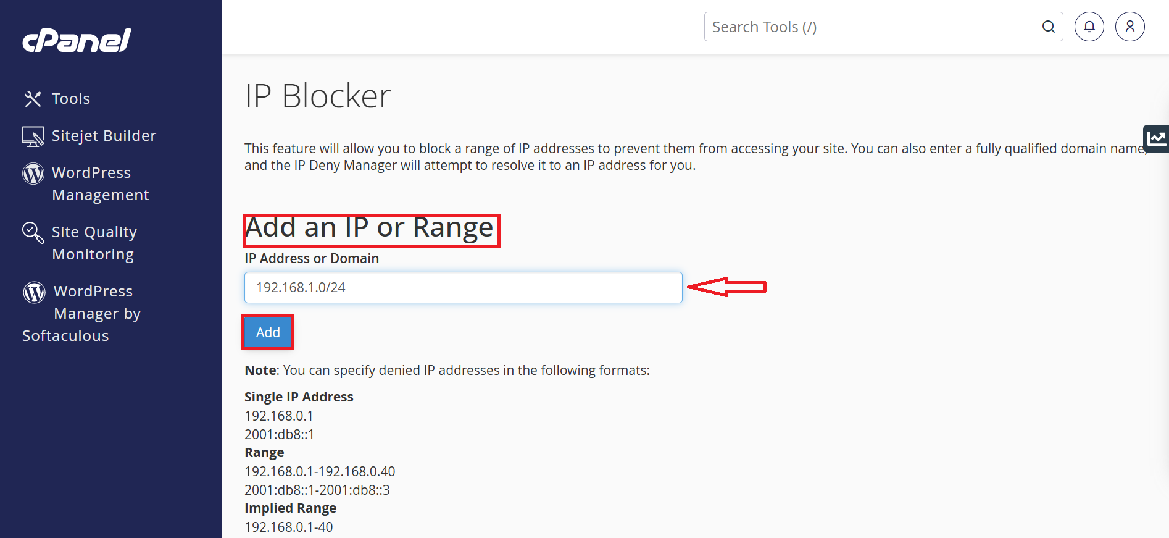The image size is (1169, 538).
Task: Click the WordPress Management logo icon
Action: pyautogui.click(x=33, y=174)
